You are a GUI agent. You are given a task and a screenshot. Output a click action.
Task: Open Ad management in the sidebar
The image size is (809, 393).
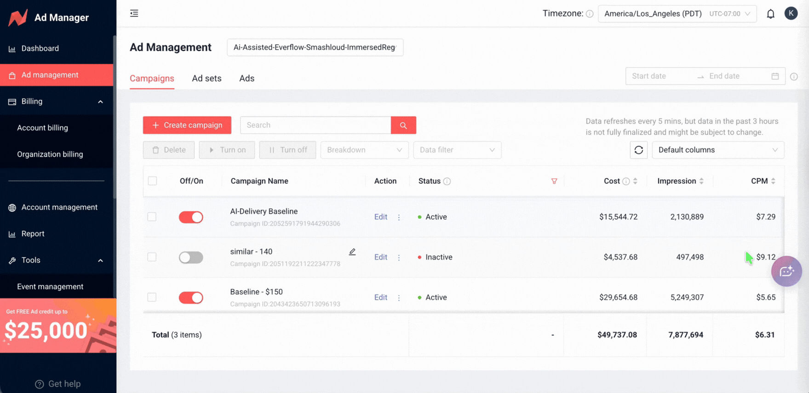[57, 75]
